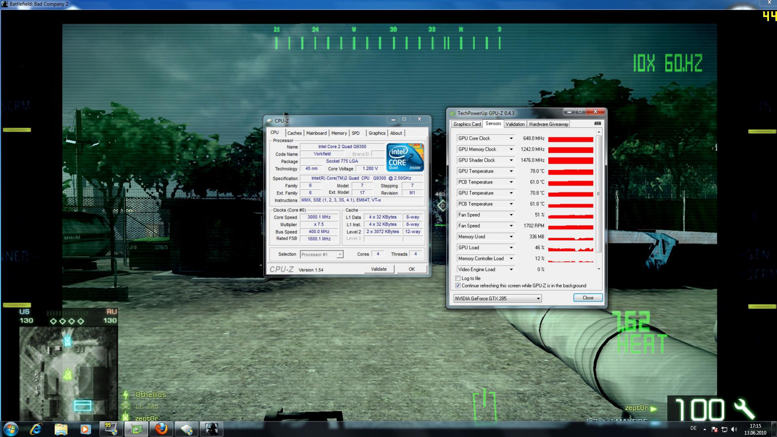The image size is (777, 437).
Task: Switch to Graphics Card tab in GPU-Z
Action: click(467, 124)
